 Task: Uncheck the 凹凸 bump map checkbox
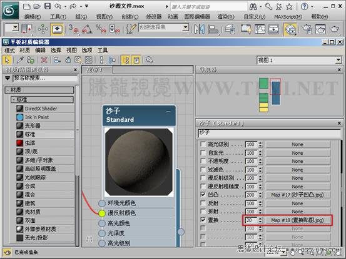[203, 195]
